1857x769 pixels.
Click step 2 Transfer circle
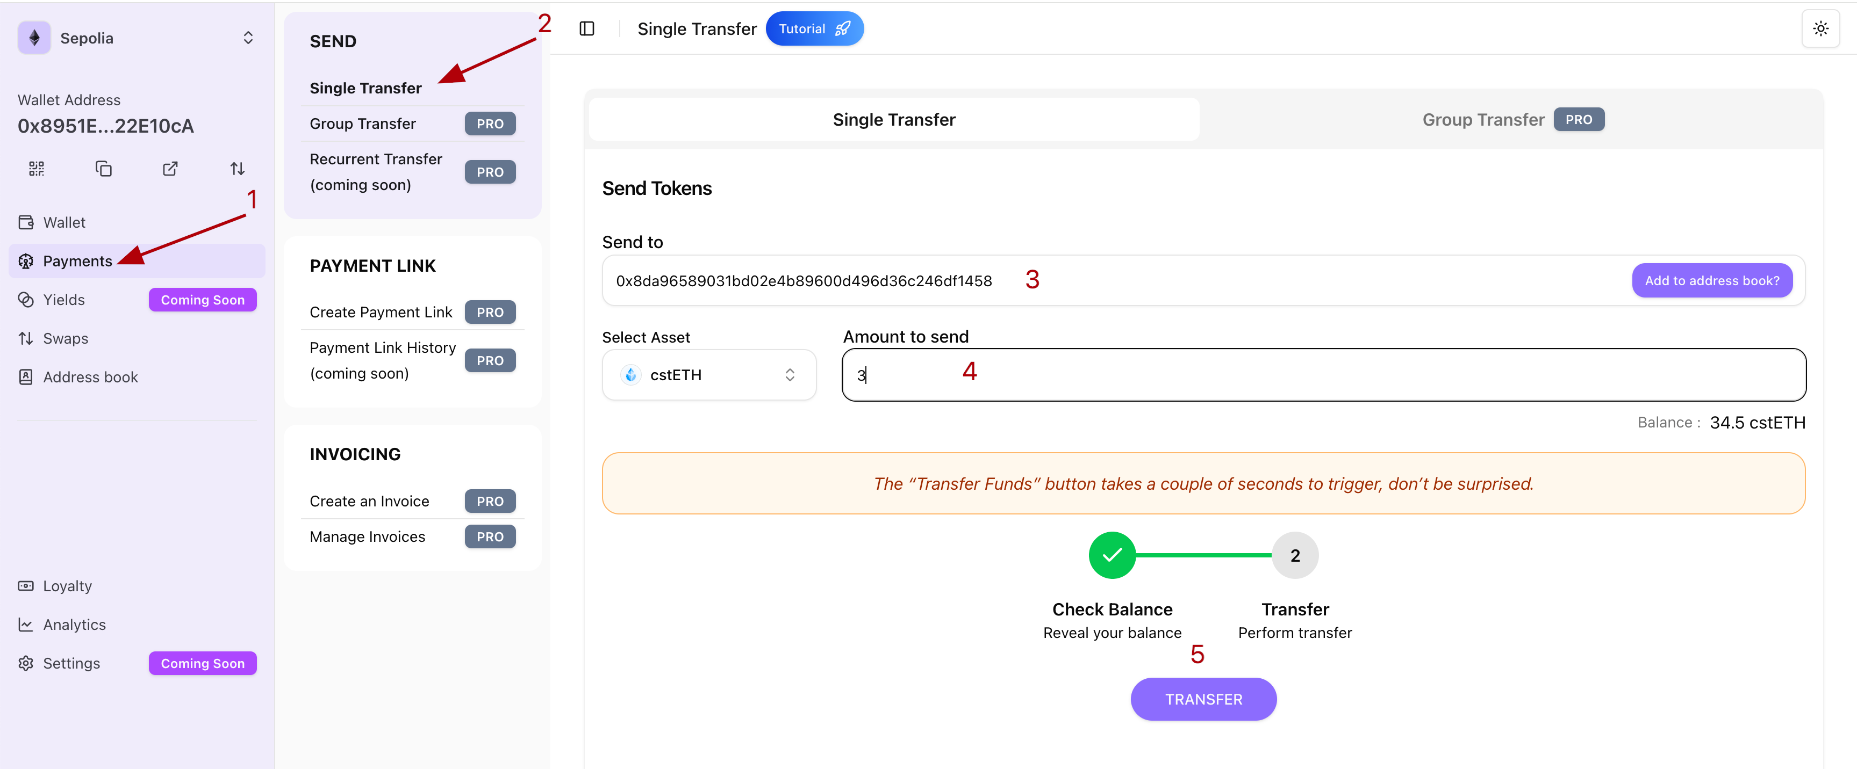click(1295, 555)
